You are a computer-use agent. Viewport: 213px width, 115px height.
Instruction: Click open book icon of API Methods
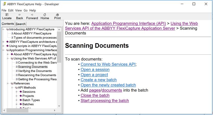16,87
